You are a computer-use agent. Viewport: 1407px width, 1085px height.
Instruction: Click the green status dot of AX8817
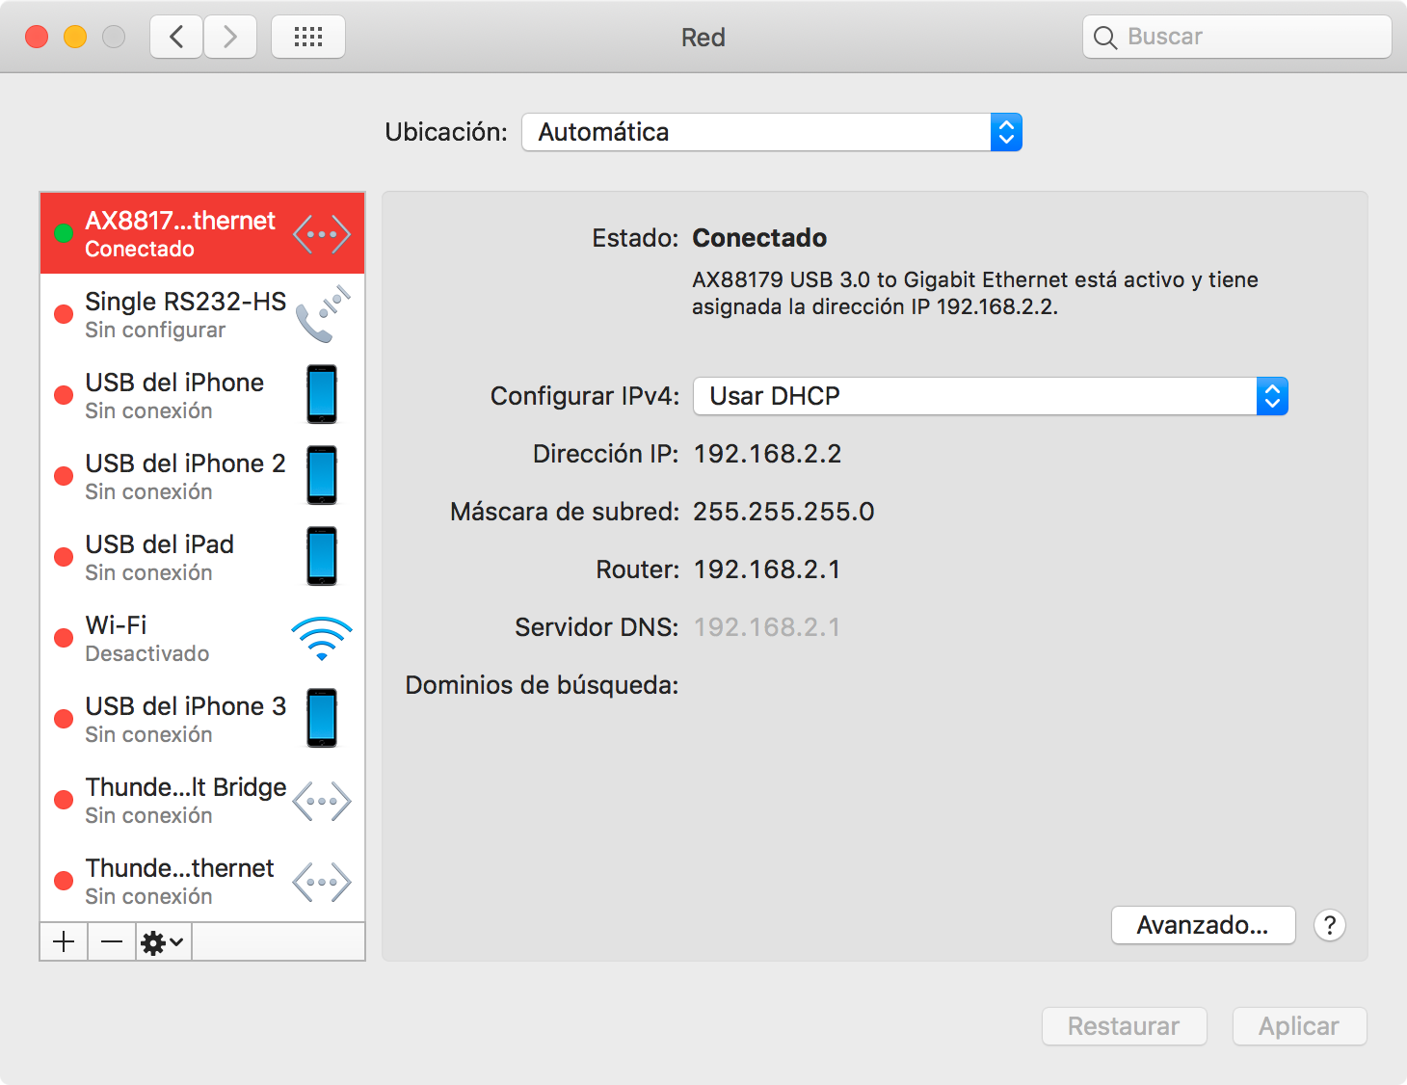[x=64, y=233]
